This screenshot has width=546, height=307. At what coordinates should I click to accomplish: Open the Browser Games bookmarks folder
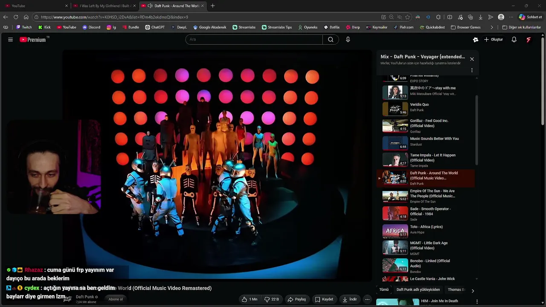click(466, 27)
